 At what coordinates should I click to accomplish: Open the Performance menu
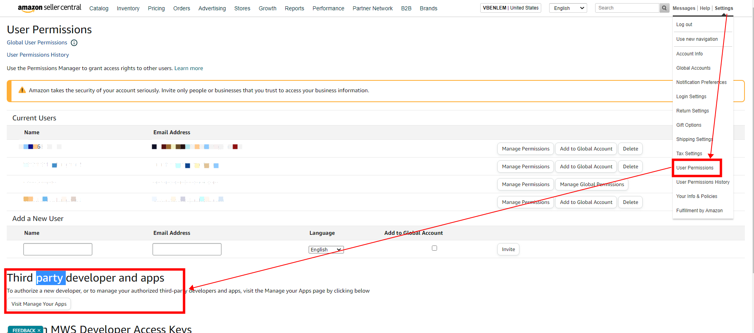pyautogui.click(x=328, y=8)
